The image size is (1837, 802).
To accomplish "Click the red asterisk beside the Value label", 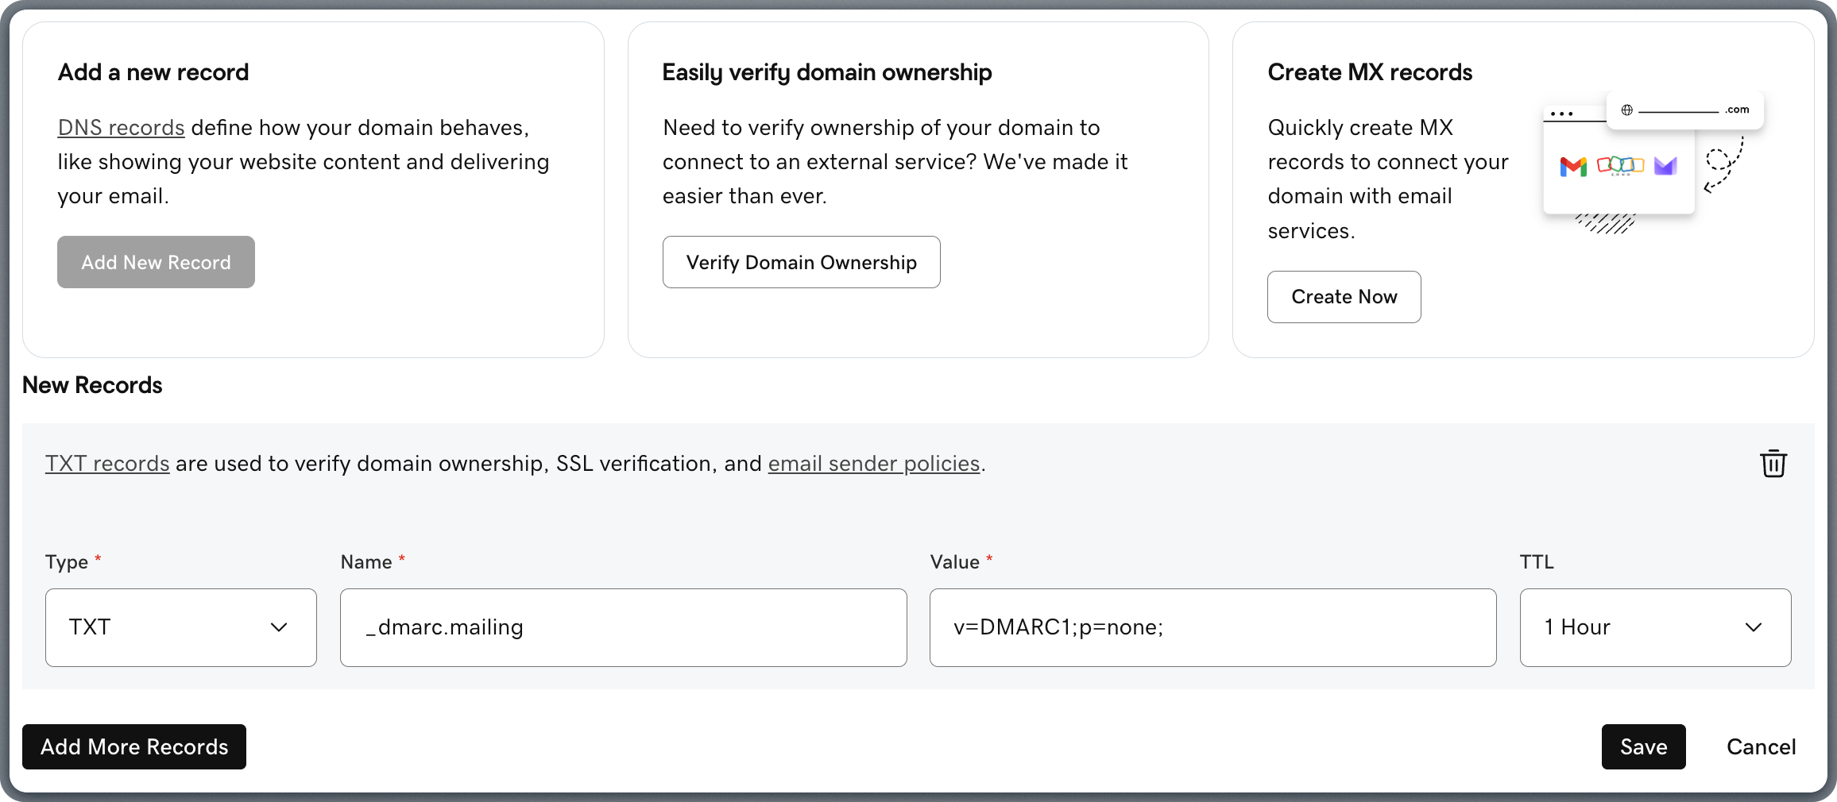I will point(990,556).
